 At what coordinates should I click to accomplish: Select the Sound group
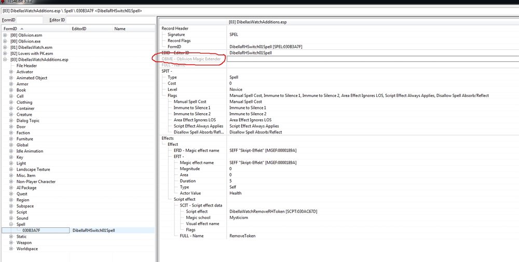coord(22,218)
